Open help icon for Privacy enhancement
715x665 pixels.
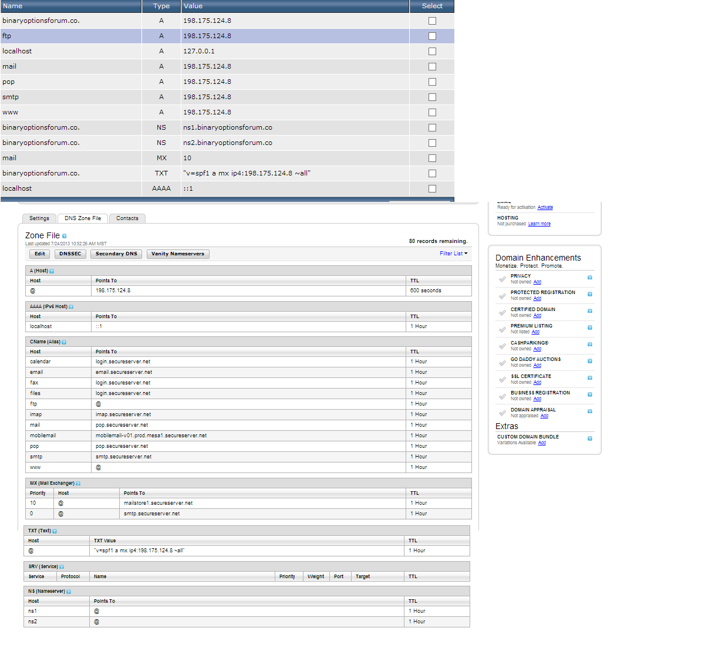590,278
